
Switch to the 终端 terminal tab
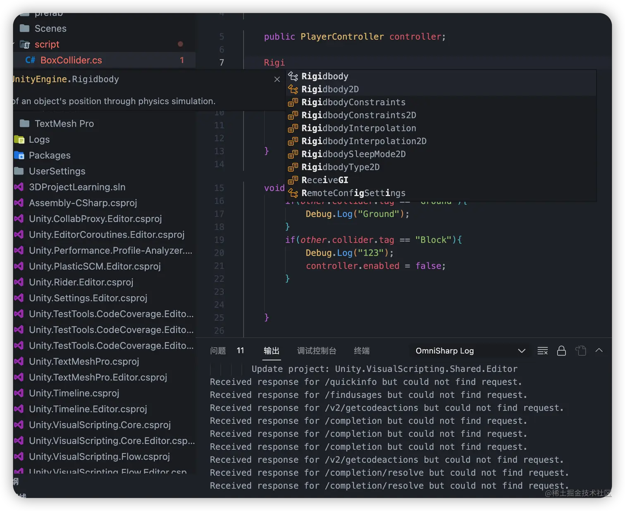(x=362, y=351)
